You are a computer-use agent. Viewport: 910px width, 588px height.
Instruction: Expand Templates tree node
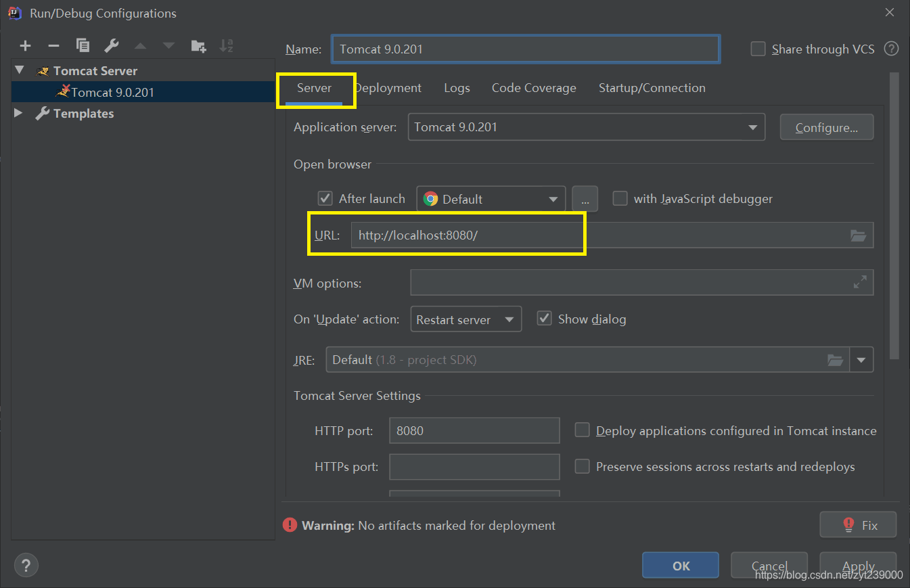coord(18,113)
